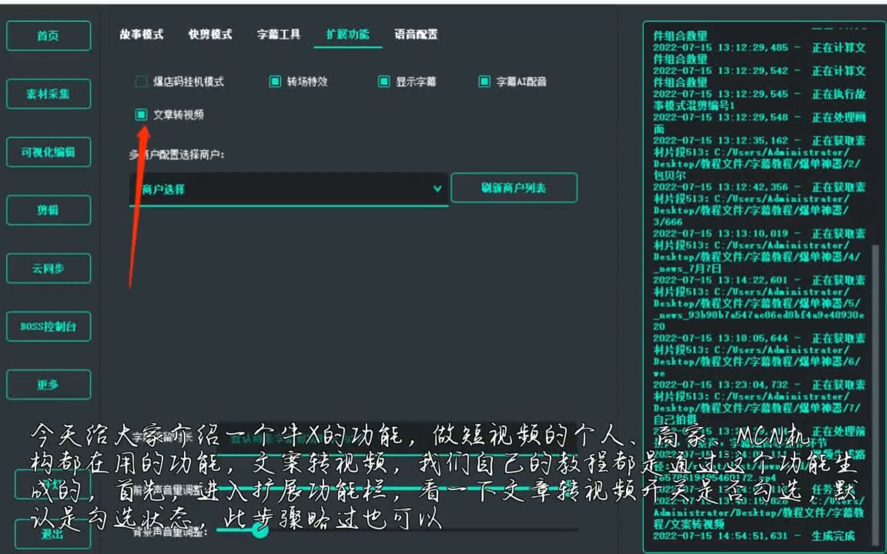
Task: Open the 首页 sidebar button
Action: click(x=48, y=36)
